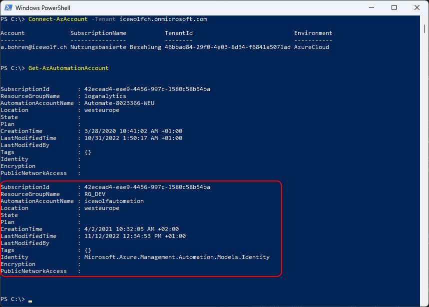Screen dimensions: 429x307
Task: Click the Microsoft.Azure.Management.Automation.Models.Identity value
Action: click(x=177, y=257)
